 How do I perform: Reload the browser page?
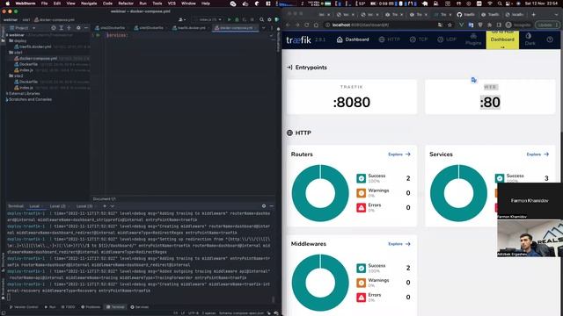pyautogui.click(x=307, y=25)
